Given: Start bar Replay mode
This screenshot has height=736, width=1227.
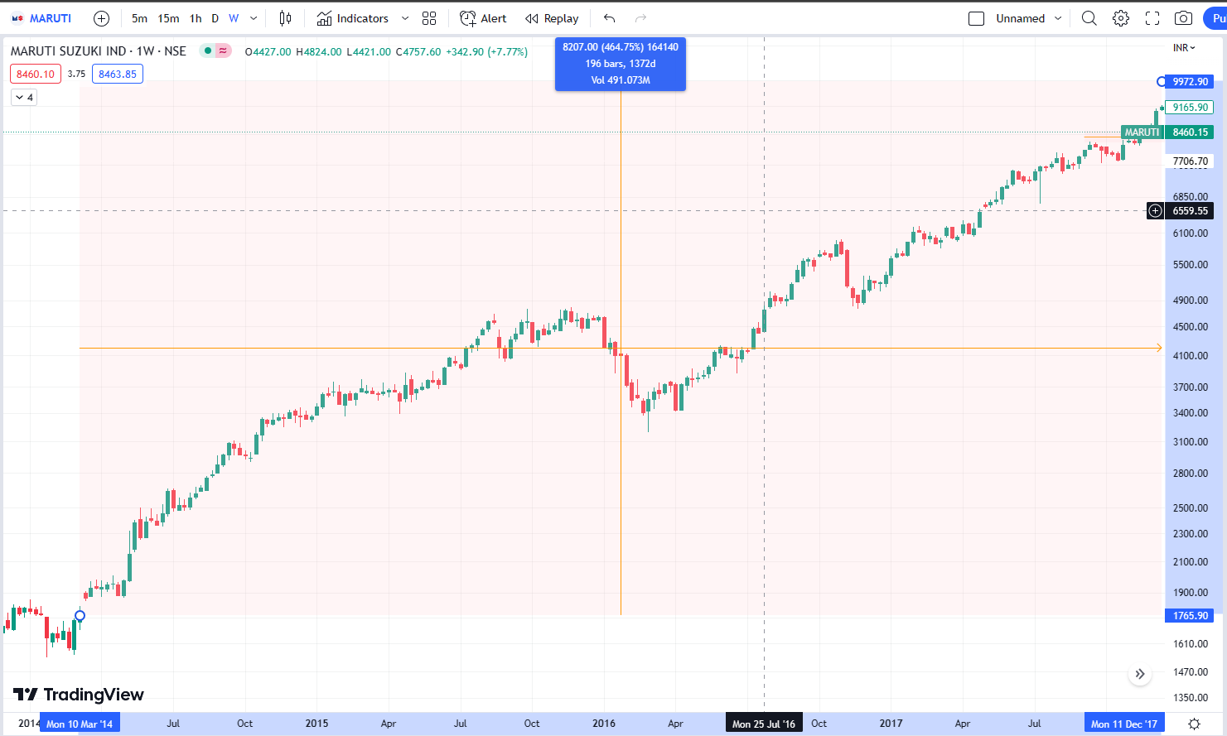Looking at the screenshot, I should coord(552,18).
